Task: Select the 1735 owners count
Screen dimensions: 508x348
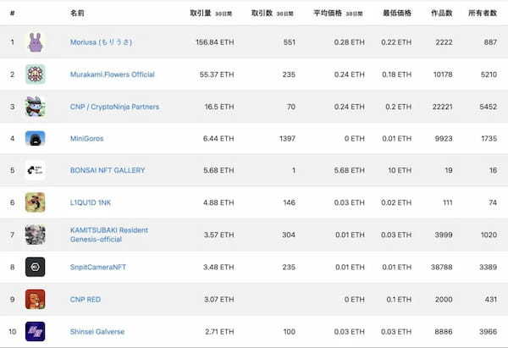Action: [489, 139]
